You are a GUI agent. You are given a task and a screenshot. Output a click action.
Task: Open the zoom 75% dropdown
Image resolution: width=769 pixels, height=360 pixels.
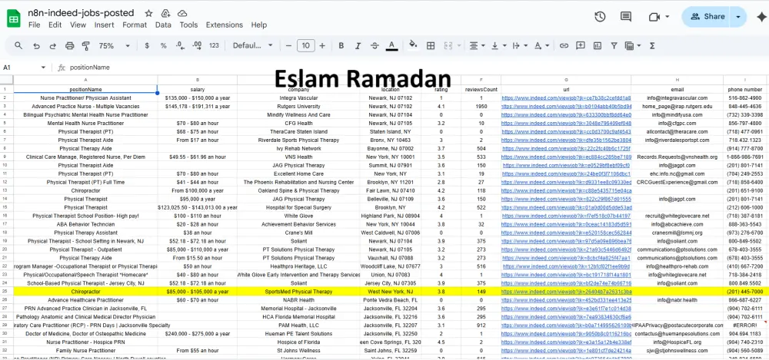(115, 45)
